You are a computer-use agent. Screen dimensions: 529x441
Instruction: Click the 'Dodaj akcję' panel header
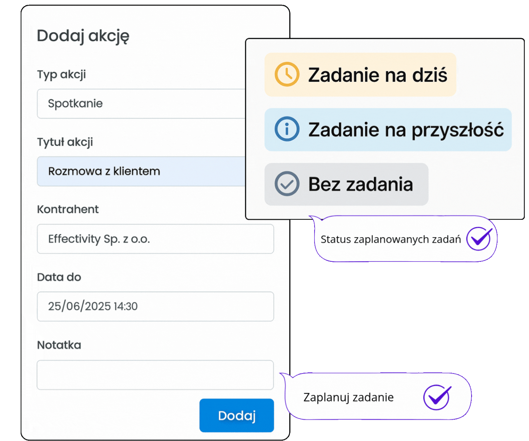(83, 35)
